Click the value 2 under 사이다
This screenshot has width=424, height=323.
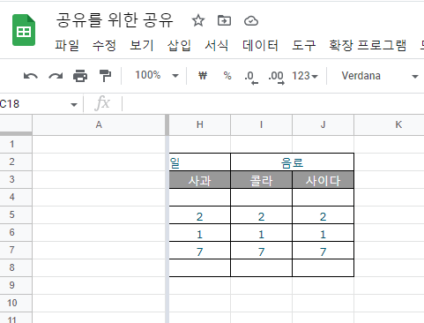[323, 215]
